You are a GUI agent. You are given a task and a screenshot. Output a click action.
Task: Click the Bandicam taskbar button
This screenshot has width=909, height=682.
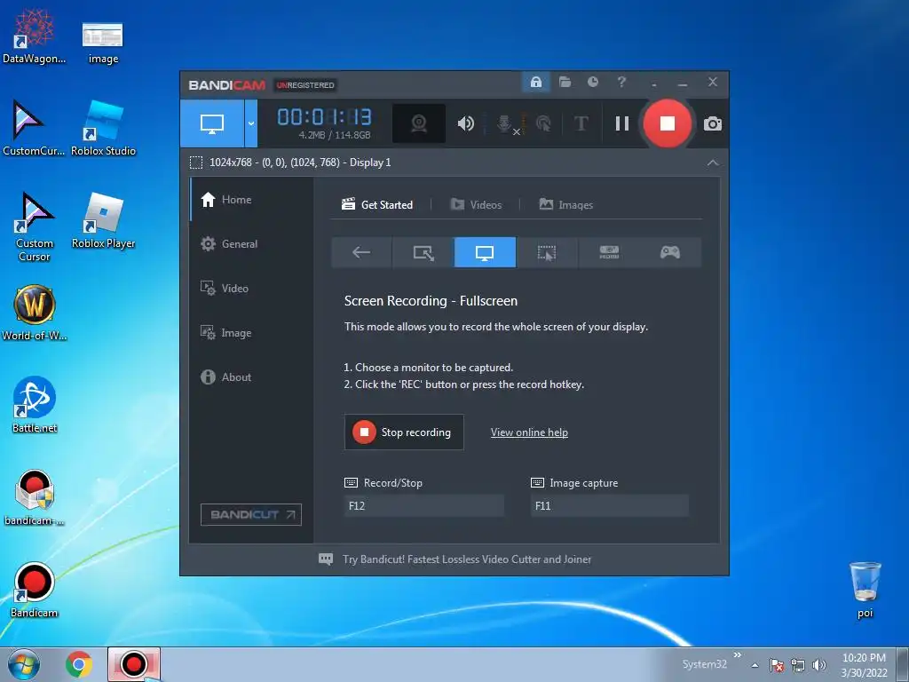click(x=134, y=664)
